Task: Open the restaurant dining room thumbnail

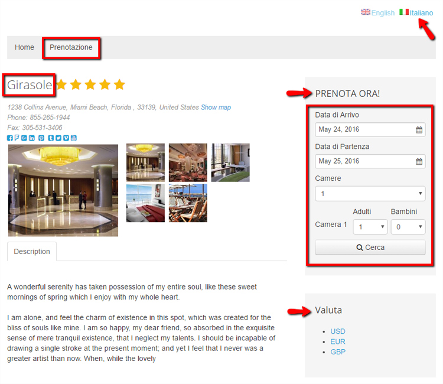Action: click(x=188, y=162)
